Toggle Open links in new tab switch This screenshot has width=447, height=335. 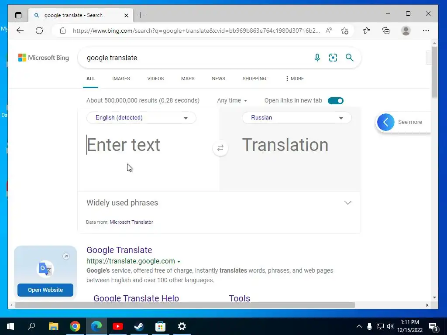pyautogui.click(x=336, y=101)
